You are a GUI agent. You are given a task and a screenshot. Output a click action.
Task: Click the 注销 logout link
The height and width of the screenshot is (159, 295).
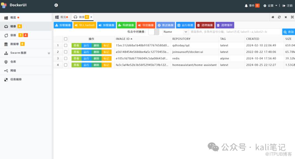(x=287, y=6)
